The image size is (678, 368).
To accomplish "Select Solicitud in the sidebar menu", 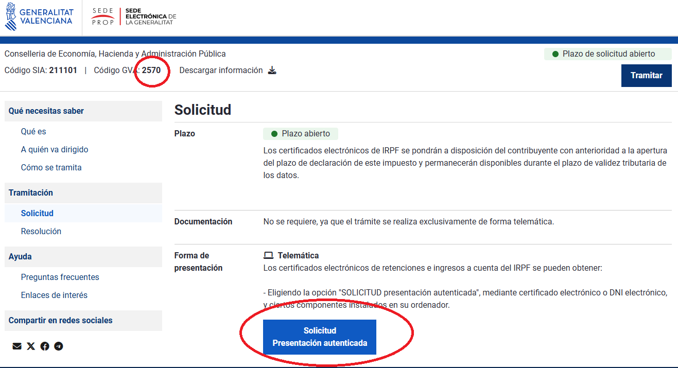I will pos(37,214).
